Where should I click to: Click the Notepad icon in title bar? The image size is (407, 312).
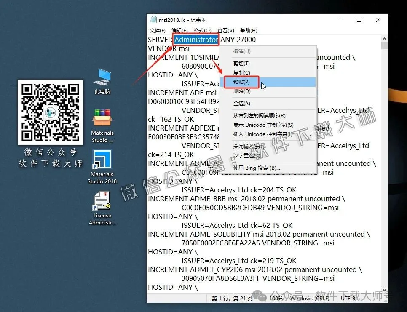(x=154, y=20)
